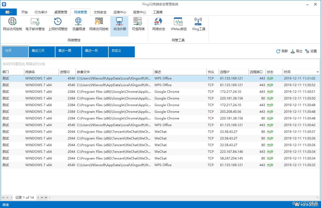Click the Ping32 shield logo icon
The height and width of the screenshot is (208, 321).
coord(4,4)
